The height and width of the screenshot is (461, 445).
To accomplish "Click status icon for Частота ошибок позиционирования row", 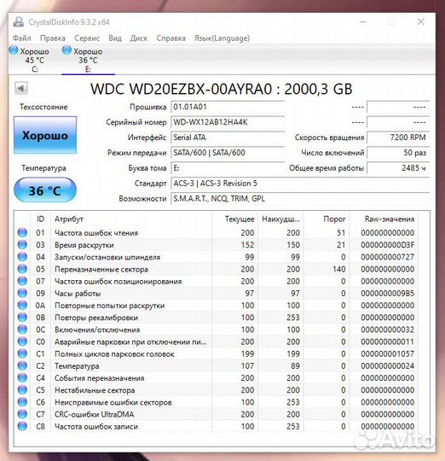I will (22, 281).
